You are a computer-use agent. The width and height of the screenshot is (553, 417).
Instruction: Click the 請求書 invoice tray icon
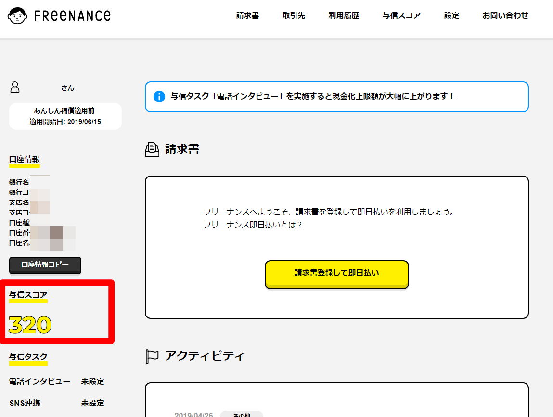pyautogui.click(x=152, y=150)
